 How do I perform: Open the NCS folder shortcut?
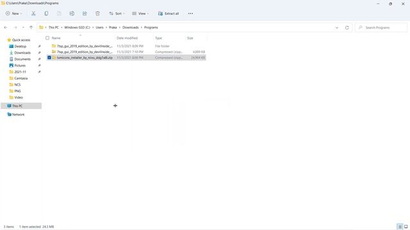tap(17, 85)
